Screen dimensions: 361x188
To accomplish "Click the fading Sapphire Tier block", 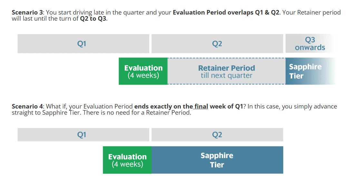I will click(x=310, y=71).
